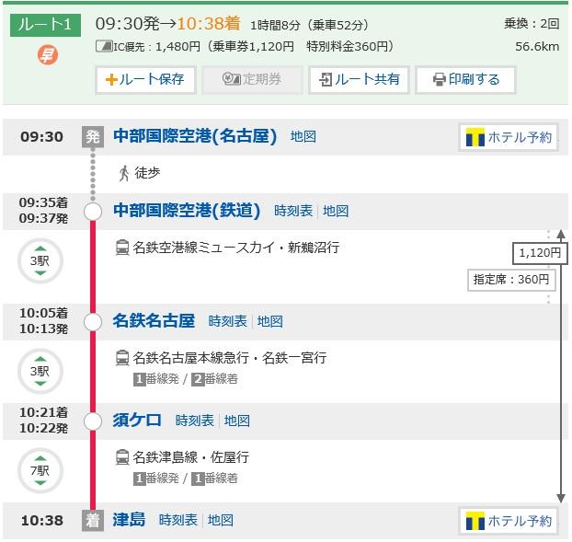Click the grey 発 departure marker

[x=93, y=137]
